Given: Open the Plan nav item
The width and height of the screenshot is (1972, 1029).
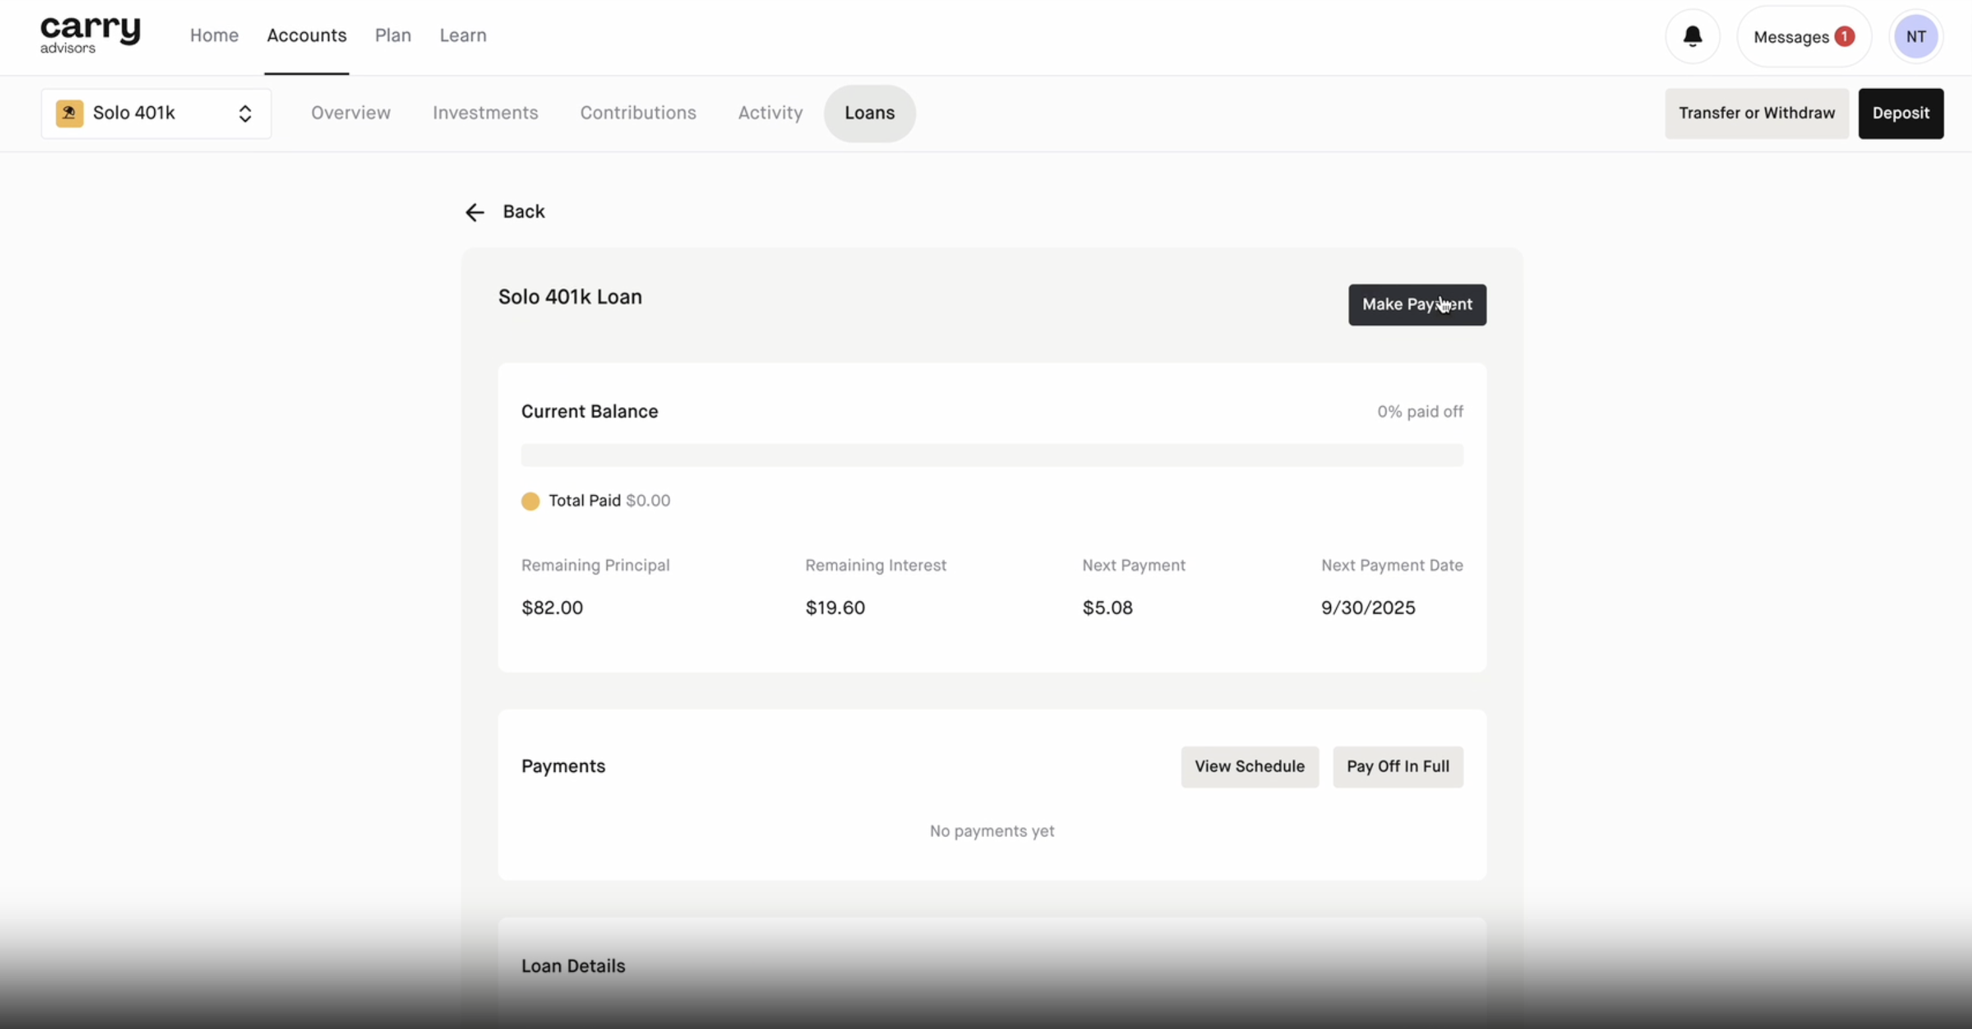Looking at the screenshot, I should point(394,35).
